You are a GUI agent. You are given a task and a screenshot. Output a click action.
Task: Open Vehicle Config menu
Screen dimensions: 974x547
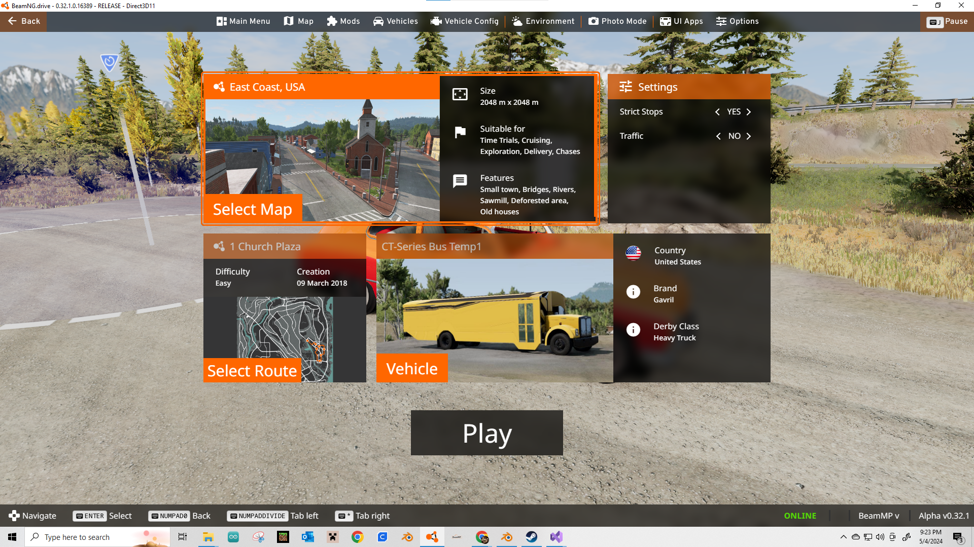(x=465, y=21)
